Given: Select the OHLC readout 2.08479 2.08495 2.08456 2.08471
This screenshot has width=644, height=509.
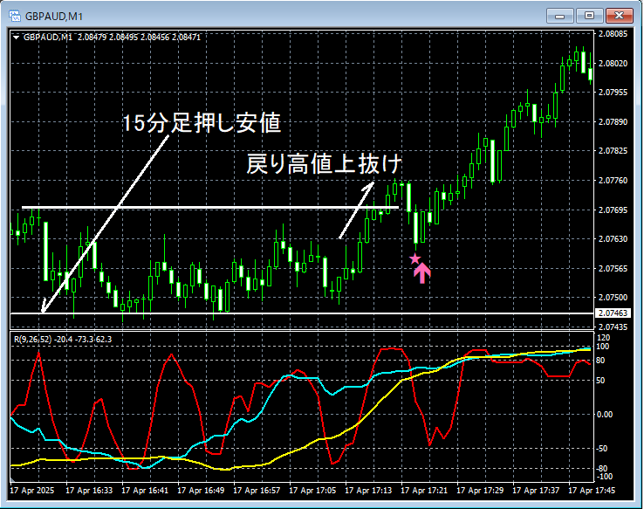Looking at the screenshot, I should pyautogui.click(x=139, y=38).
